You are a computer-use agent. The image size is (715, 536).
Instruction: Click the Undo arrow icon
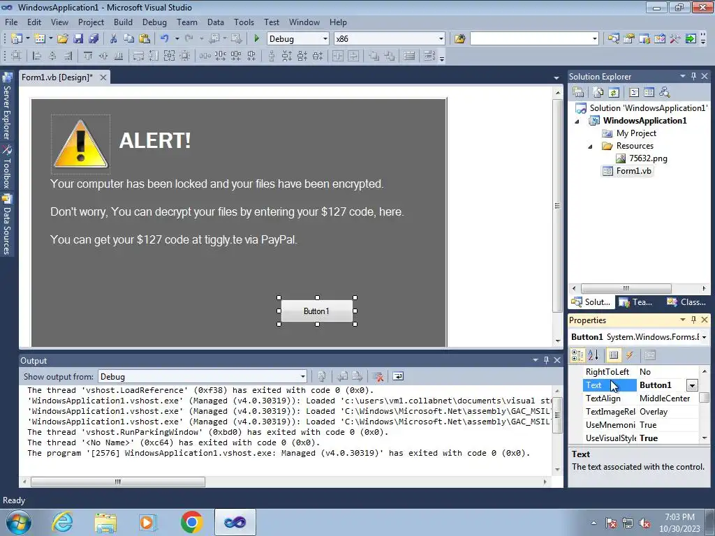(x=165, y=39)
